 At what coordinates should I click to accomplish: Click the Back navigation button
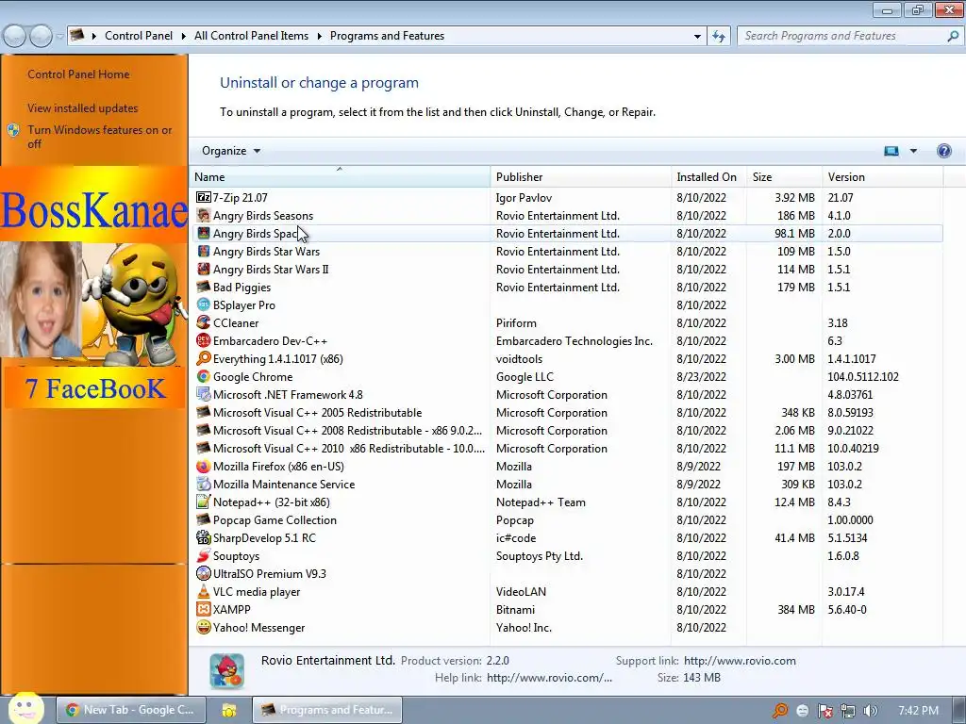[15, 37]
